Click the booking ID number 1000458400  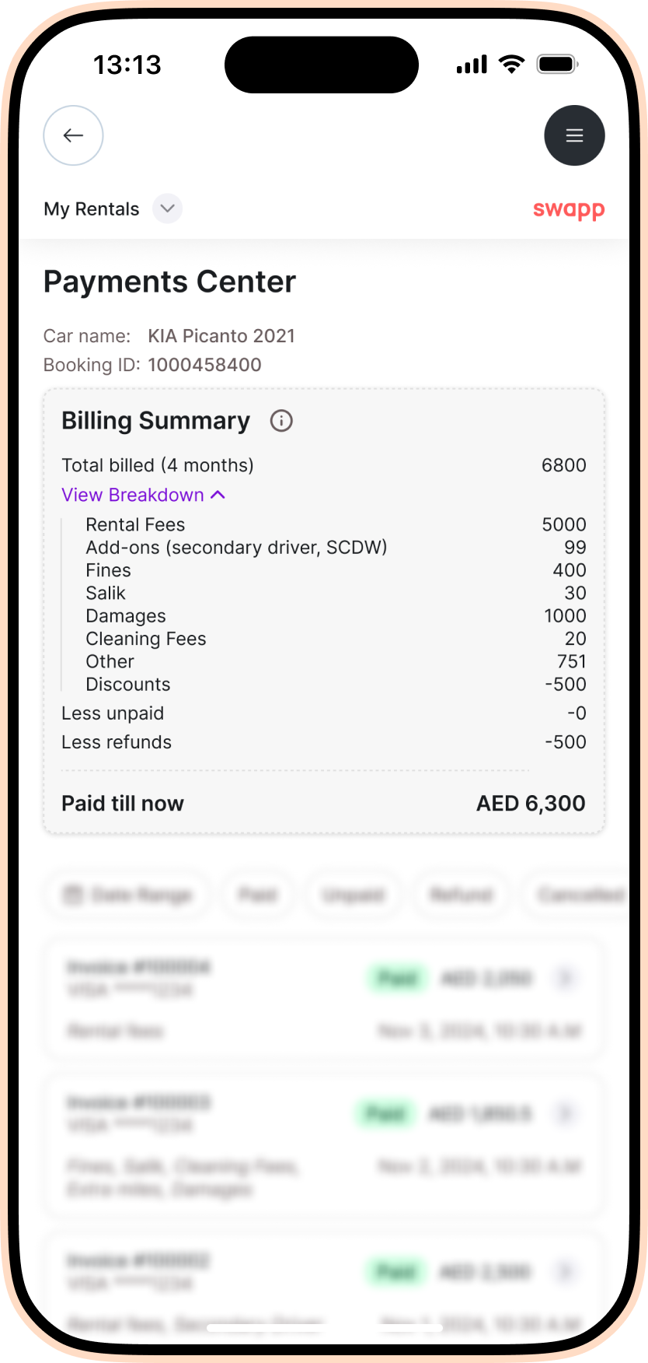click(x=205, y=365)
